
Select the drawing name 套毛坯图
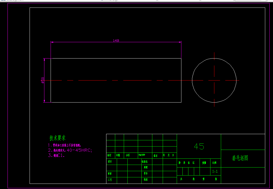pos(240,158)
